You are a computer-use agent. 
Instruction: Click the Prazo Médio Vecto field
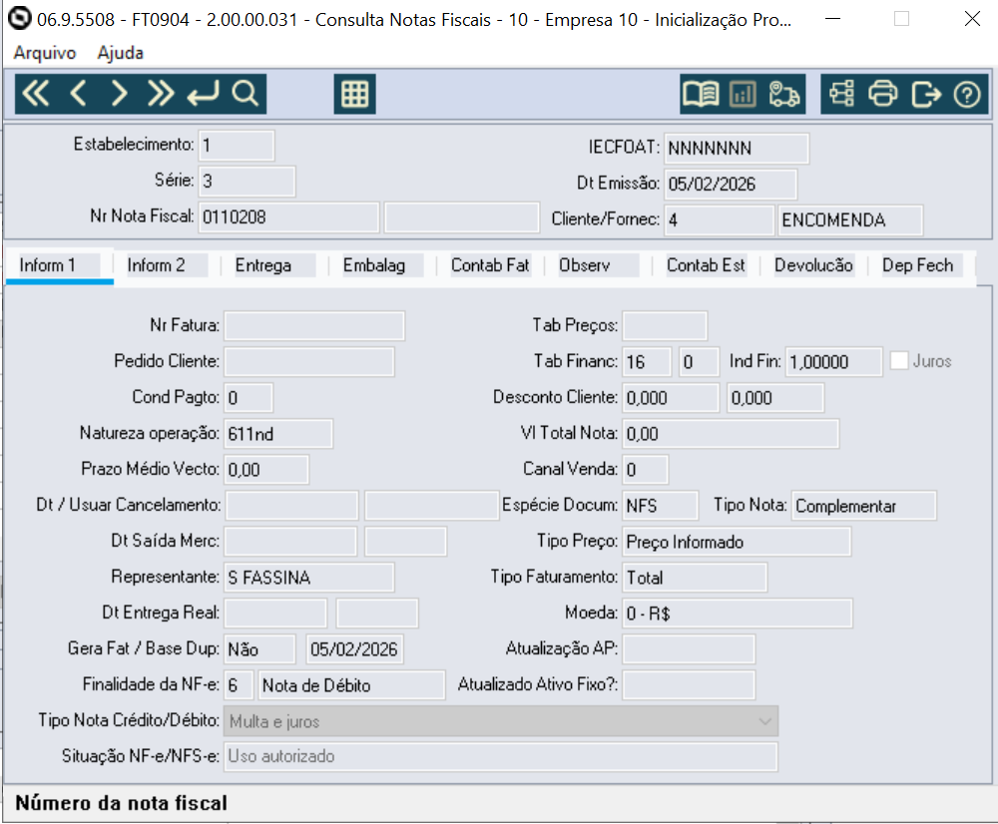[x=266, y=470]
